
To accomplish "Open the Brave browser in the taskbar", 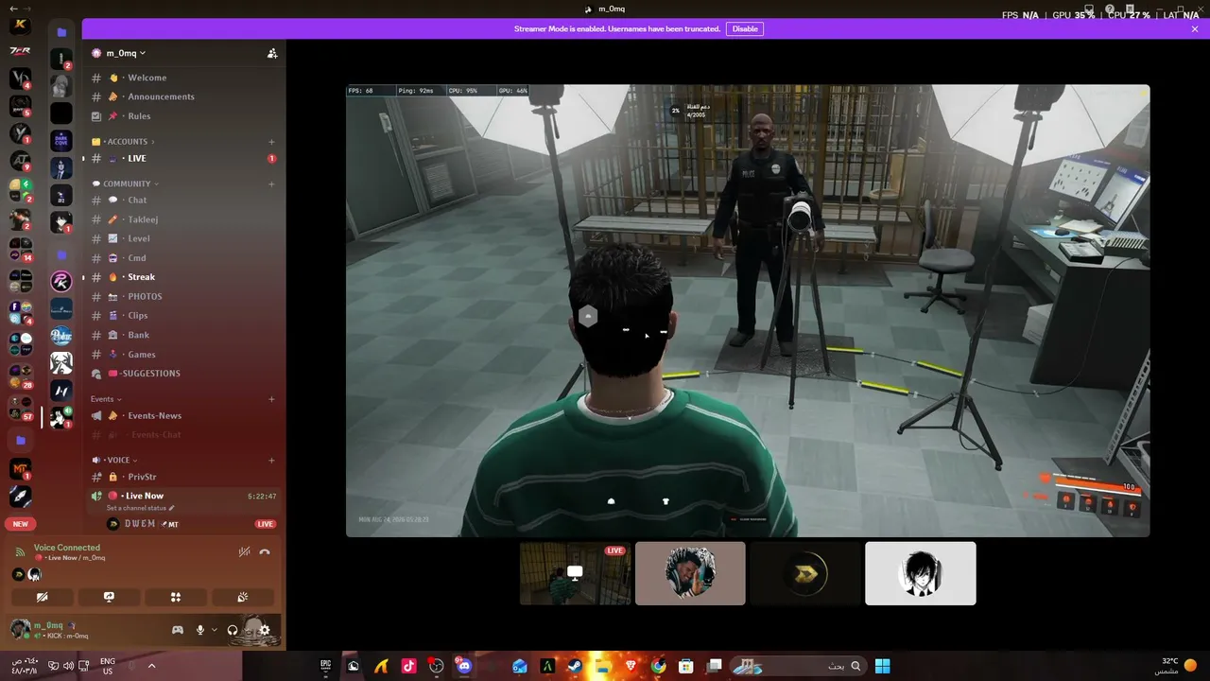I will coord(631,666).
